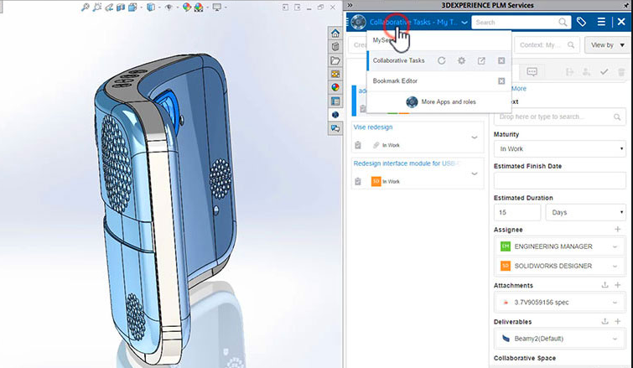Screen dimensions: 633x368
Task: Expand the Hide/Show Items dropdown arrow
Action: click(177, 8)
